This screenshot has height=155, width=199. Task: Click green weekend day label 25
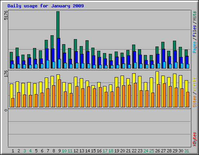pyautogui.click(x=152, y=151)
